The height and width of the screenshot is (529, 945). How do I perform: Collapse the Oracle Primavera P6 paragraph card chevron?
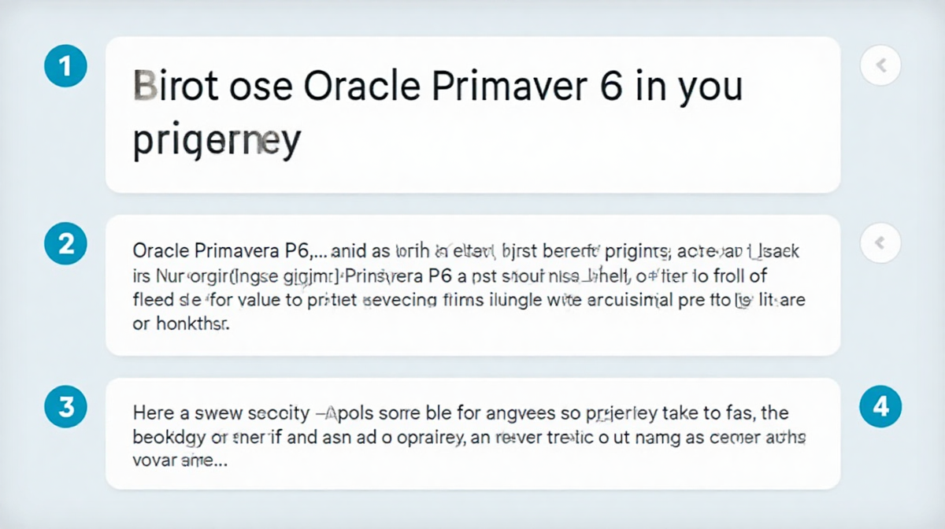[880, 243]
